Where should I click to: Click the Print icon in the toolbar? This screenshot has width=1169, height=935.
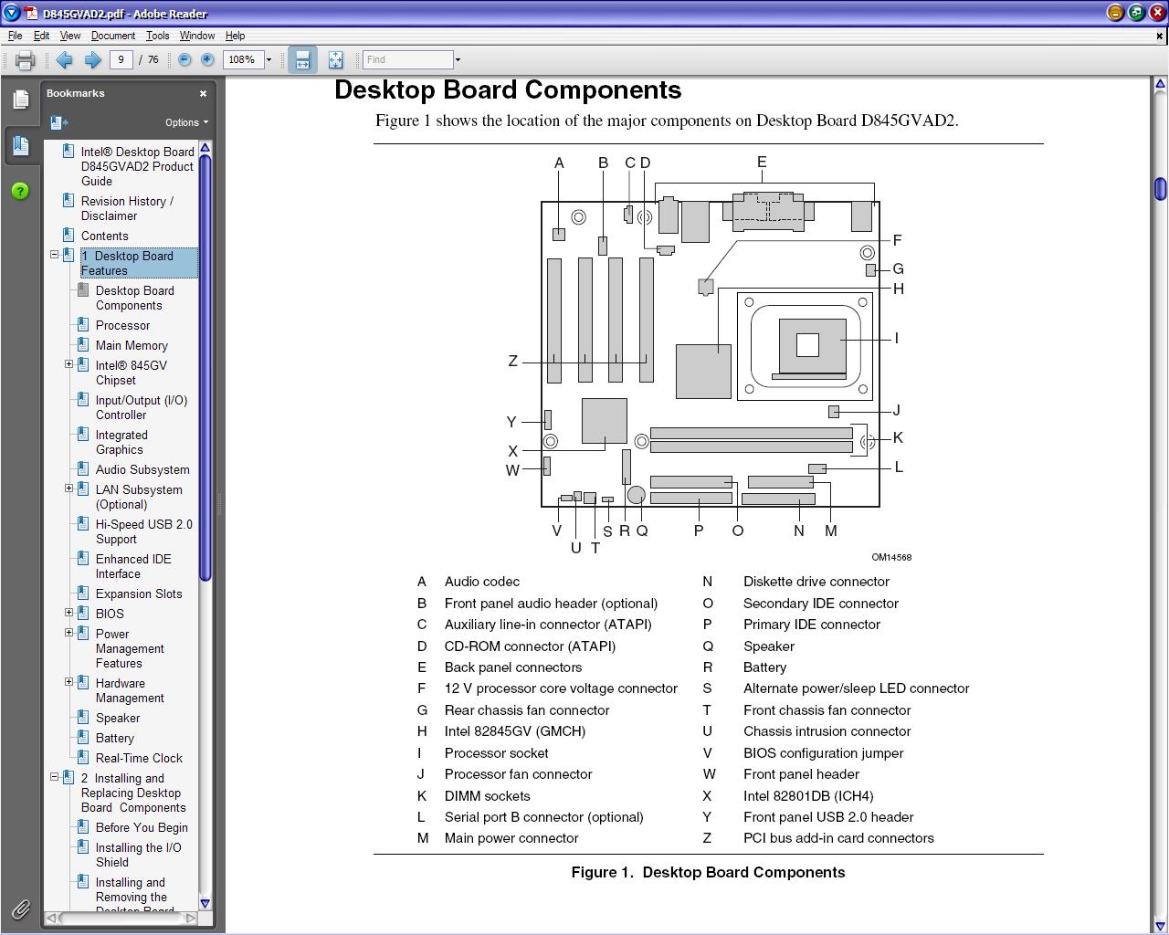[x=25, y=60]
